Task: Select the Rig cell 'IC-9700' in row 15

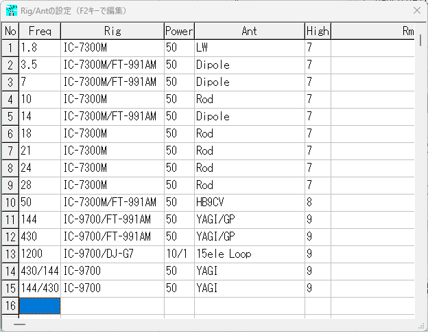Action: pyautogui.click(x=112, y=289)
